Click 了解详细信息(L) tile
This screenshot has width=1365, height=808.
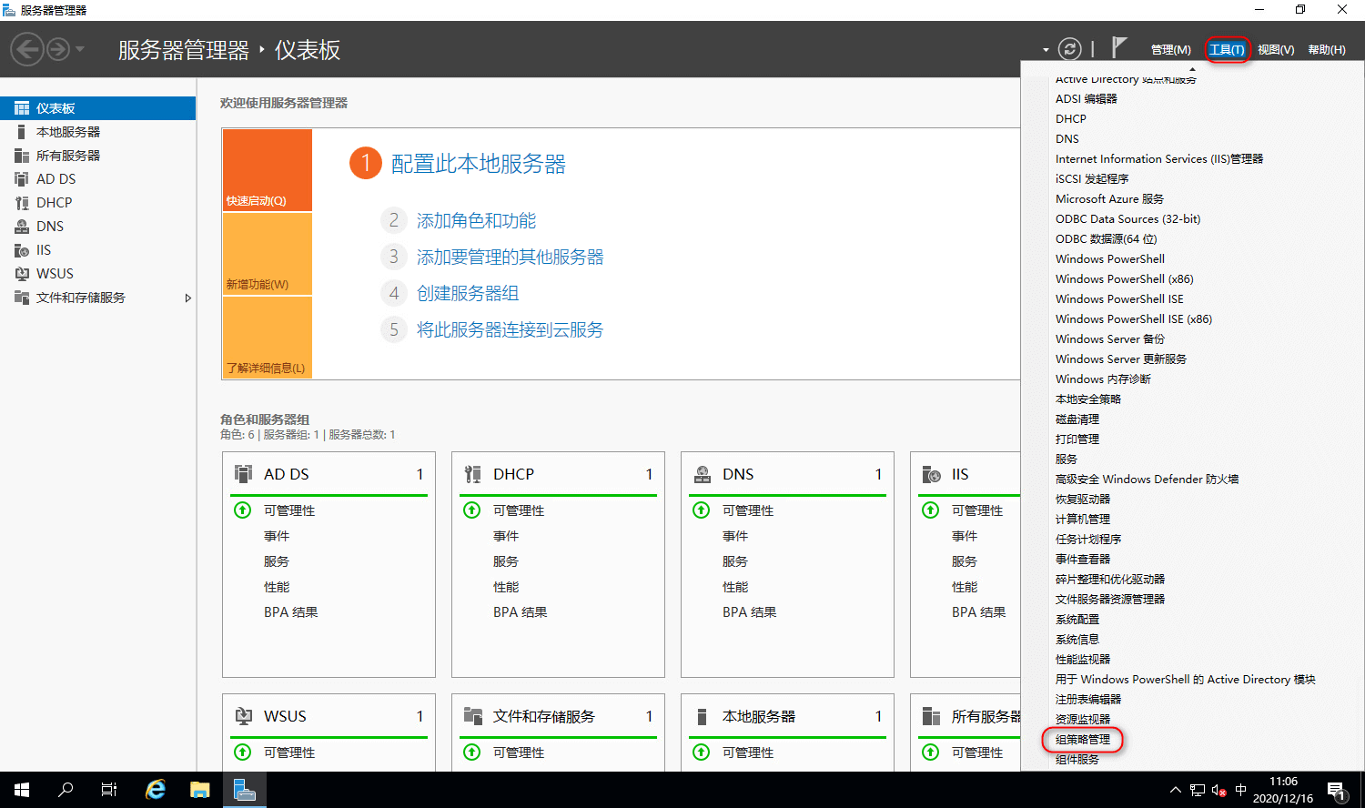coord(268,338)
